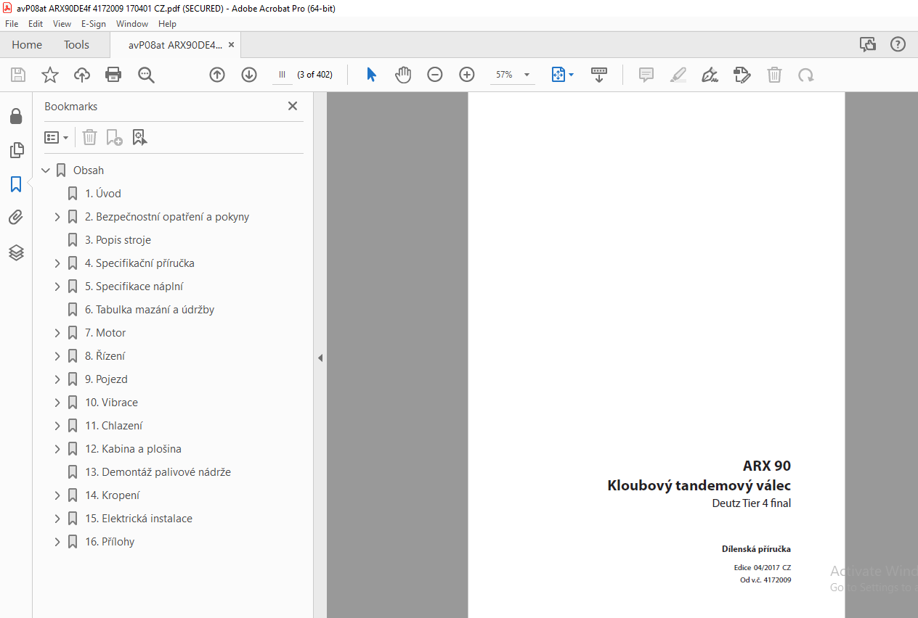The width and height of the screenshot is (918, 618).
Task: Open the scrolling mode keyboard icon
Action: coord(599,75)
